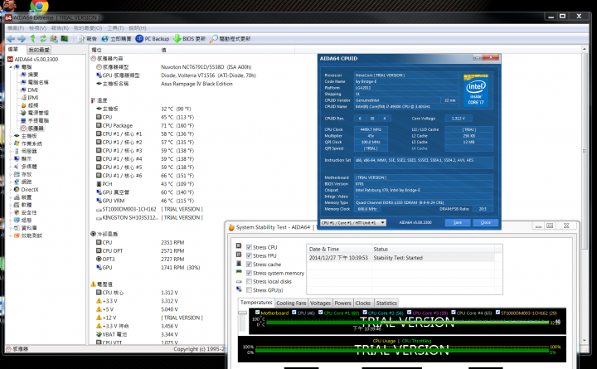Open the 報告 report wizard icon
Screen dimensions: 597x369
[80, 38]
